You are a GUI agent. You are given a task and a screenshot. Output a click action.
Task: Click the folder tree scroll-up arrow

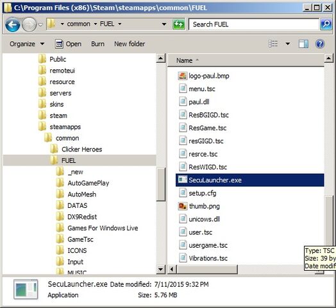(161, 58)
